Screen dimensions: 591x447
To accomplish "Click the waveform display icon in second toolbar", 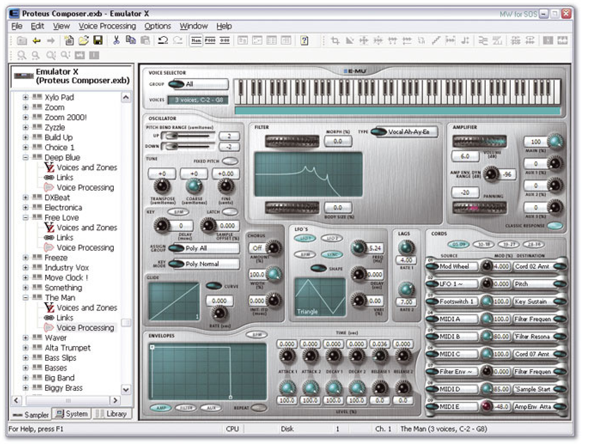I will [80, 55].
